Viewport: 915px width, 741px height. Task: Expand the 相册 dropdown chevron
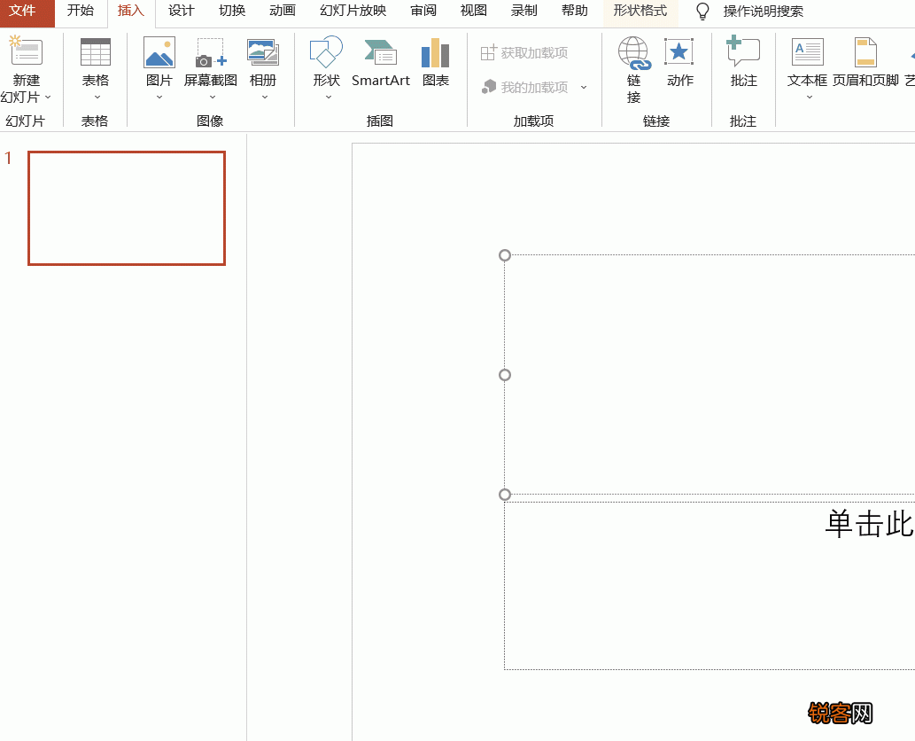tap(264, 97)
